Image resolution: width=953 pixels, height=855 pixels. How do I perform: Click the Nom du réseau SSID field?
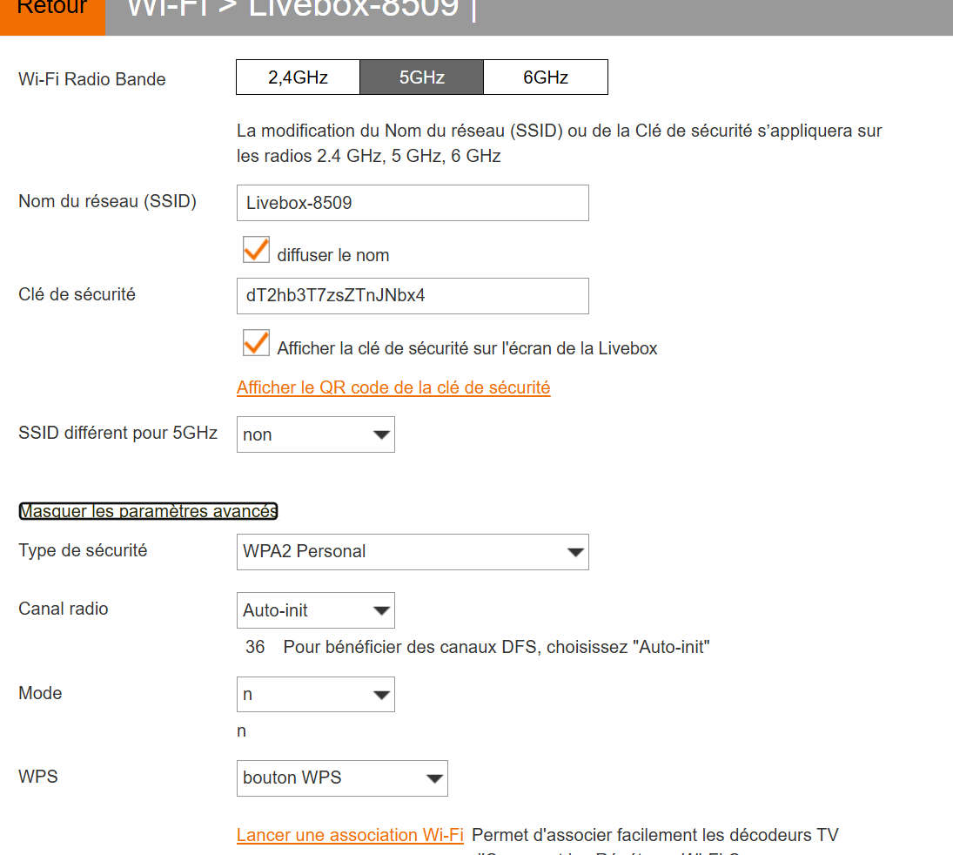412,203
